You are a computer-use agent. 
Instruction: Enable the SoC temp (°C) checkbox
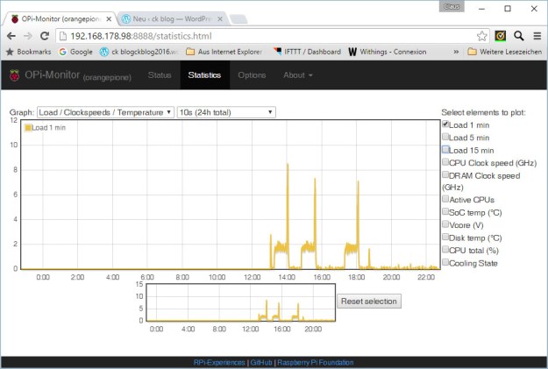pos(445,211)
